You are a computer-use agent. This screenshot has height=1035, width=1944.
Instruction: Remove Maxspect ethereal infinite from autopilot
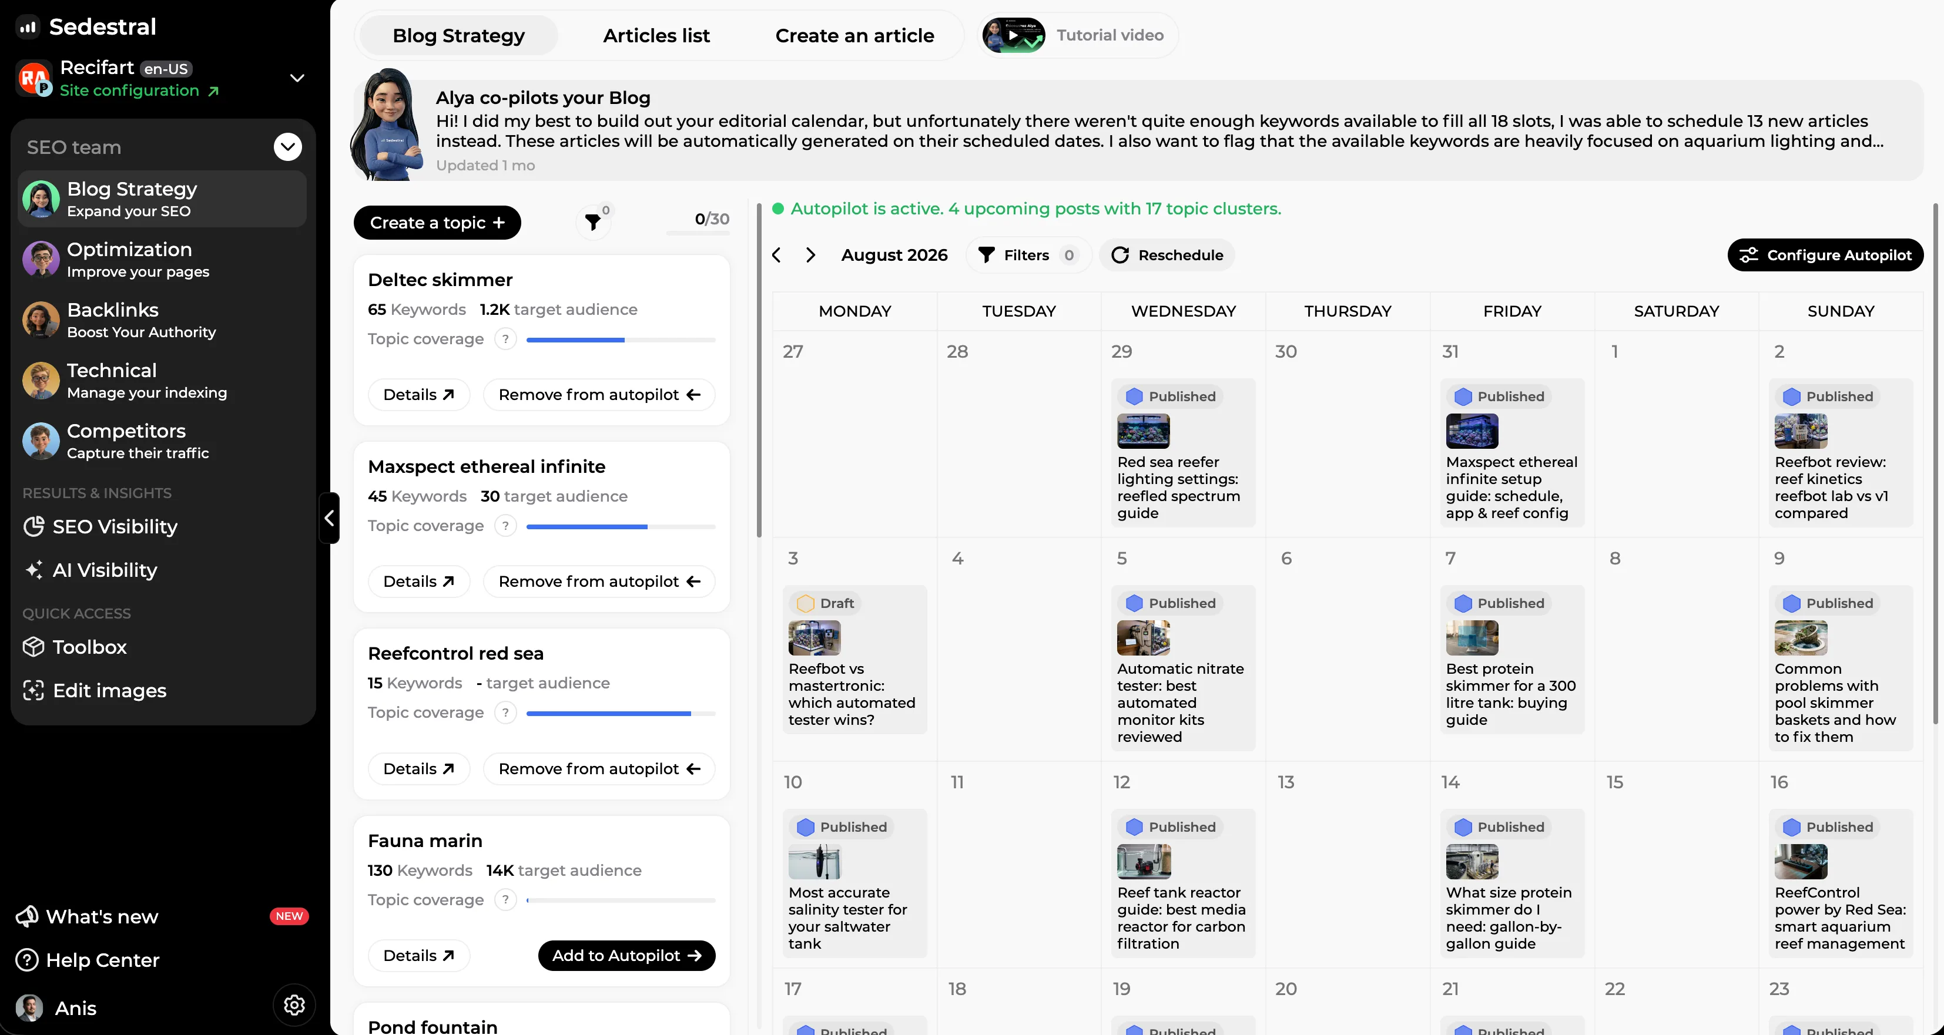pos(599,582)
